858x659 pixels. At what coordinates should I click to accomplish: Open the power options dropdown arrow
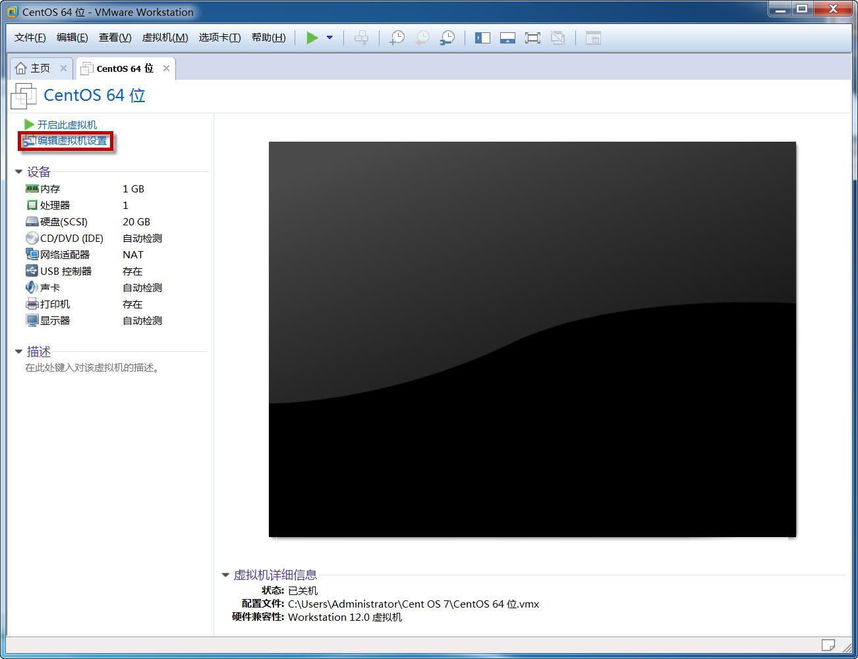pos(329,38)
